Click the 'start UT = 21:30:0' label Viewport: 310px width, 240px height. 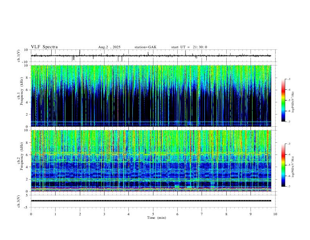pyautogui.click(x=189, y=47)
